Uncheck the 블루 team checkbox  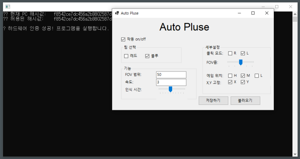point(147,56)
